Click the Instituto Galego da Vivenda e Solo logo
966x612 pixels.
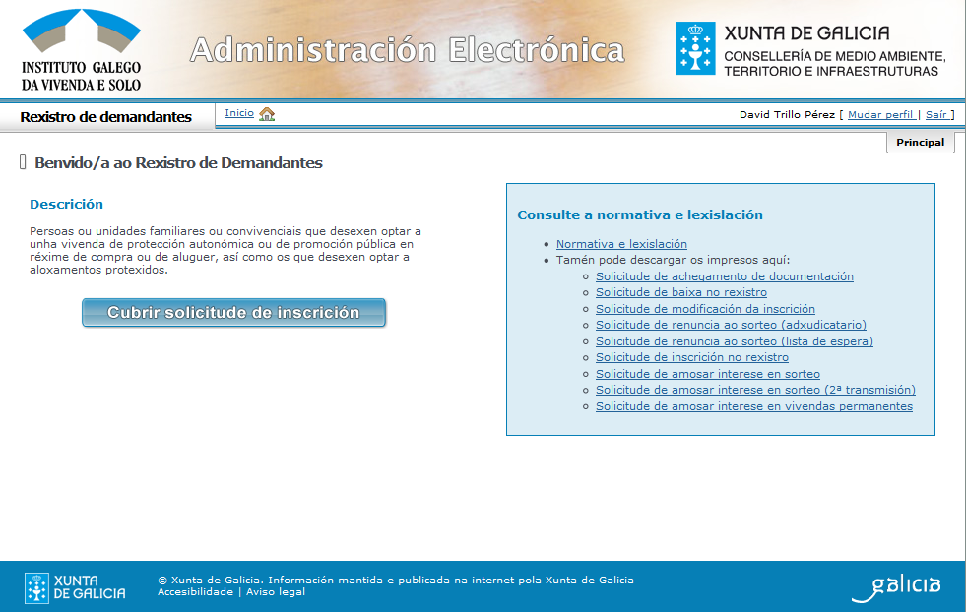click(x=82, y=50)
